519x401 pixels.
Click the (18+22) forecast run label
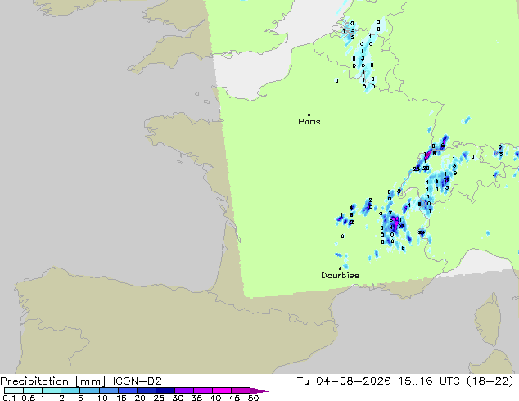pos(490,381)
